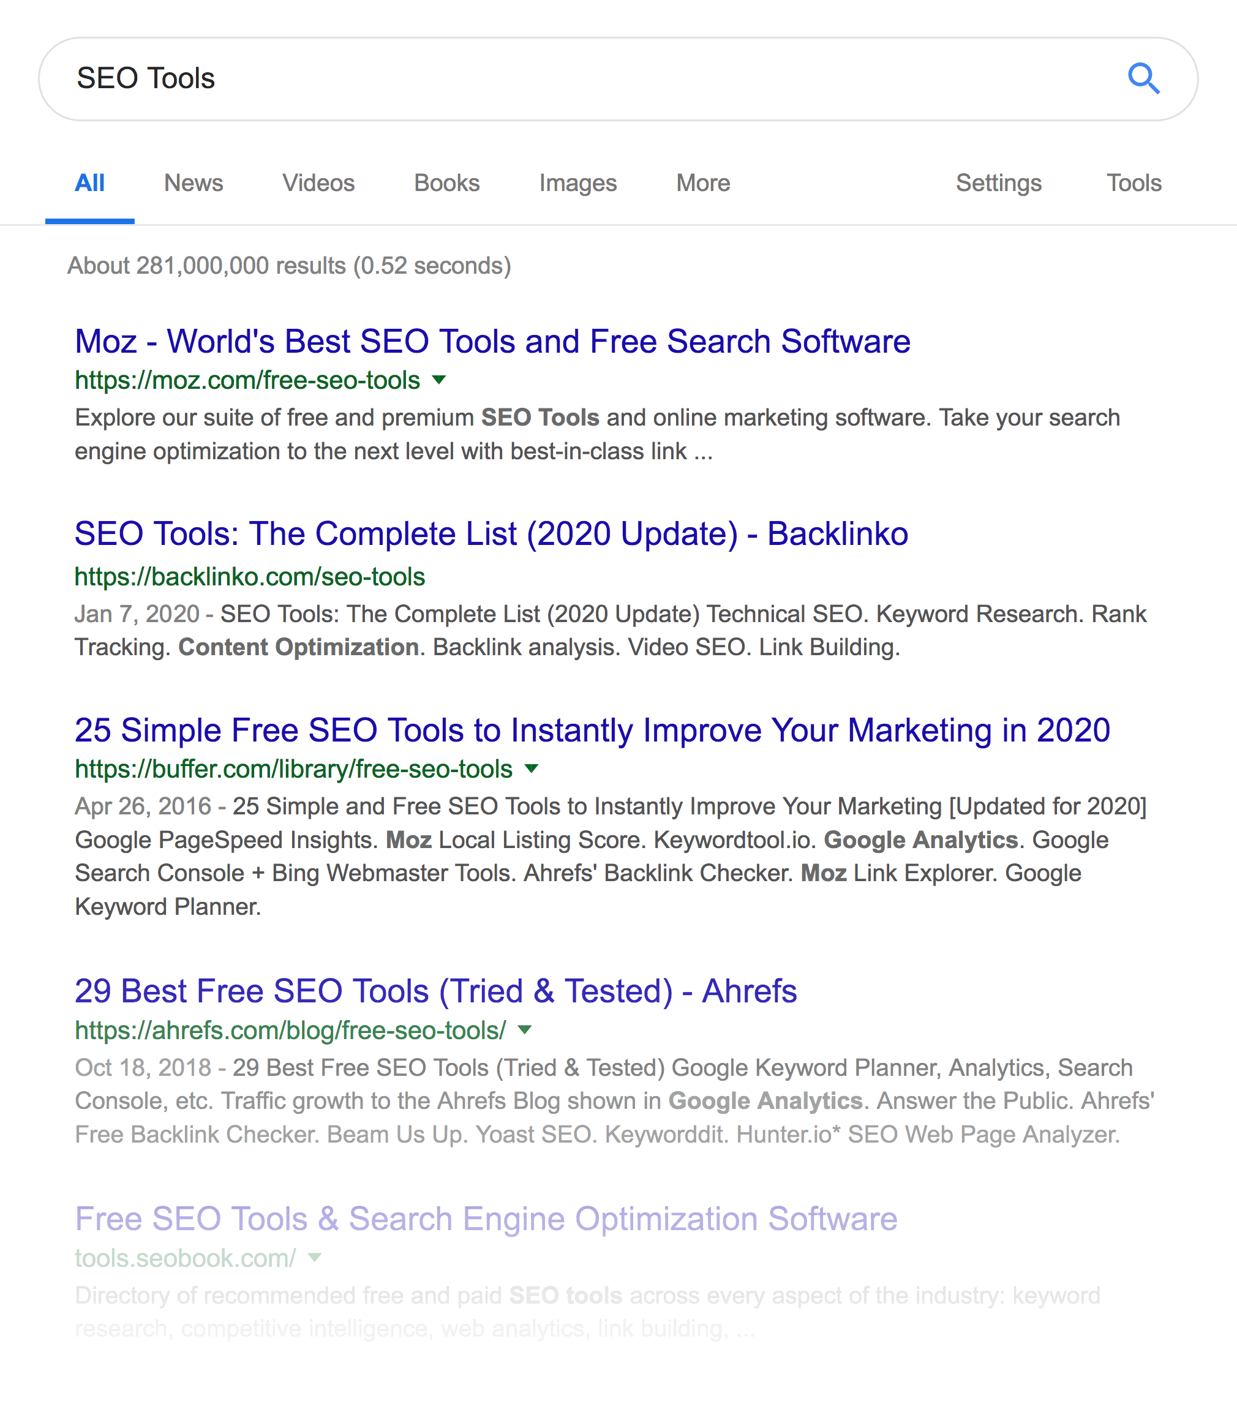This screenshot has height=1401, width=1237.
Task: Click the 'About 281,000,000 results' stats text
Action: coord(289,266)
